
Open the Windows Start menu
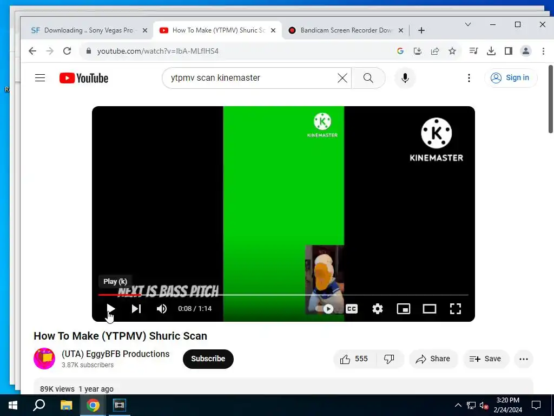pos(13,405)
